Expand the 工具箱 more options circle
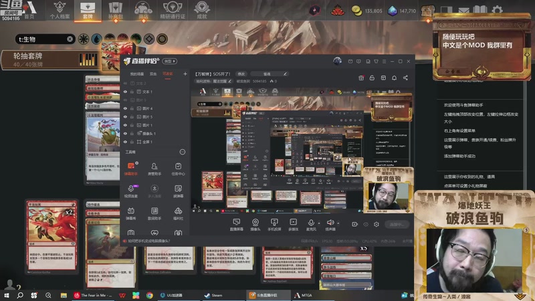Viewport: 535px width, 301px height. point(182,152)
